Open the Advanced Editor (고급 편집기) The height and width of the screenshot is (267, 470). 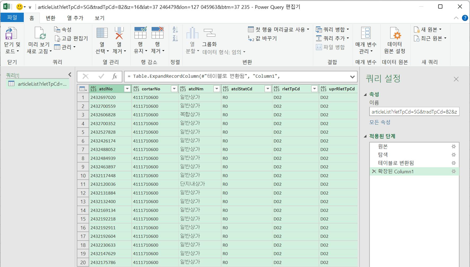(71, 38)
